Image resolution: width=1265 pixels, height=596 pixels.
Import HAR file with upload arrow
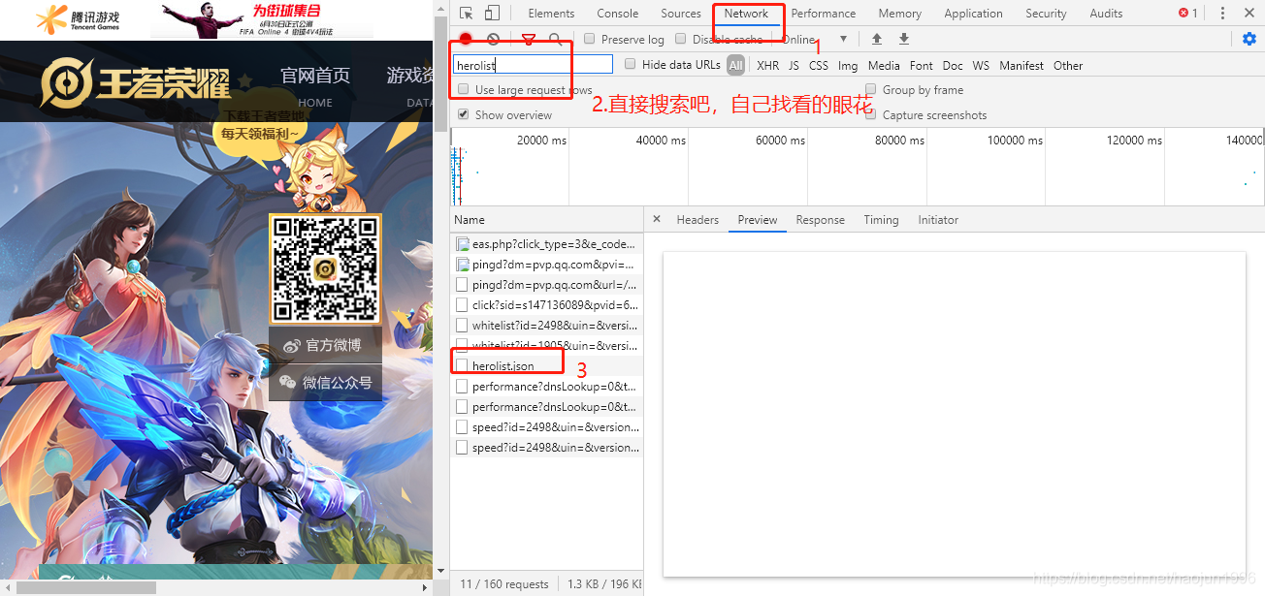877,40
